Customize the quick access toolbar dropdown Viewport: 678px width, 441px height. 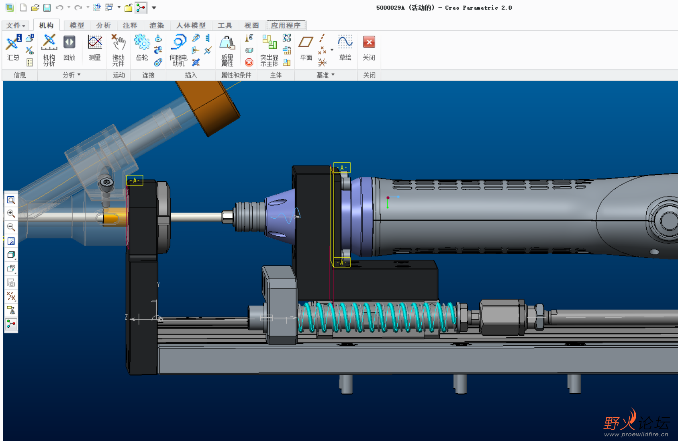tap(154, 8)
